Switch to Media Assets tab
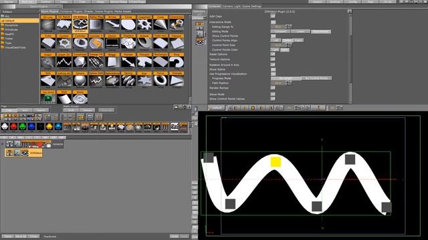 tap(123, 11)
